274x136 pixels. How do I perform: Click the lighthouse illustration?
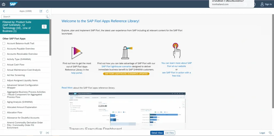click(127, 53)
